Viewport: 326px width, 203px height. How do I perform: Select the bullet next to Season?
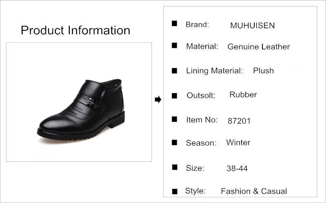tap(174, 143)
